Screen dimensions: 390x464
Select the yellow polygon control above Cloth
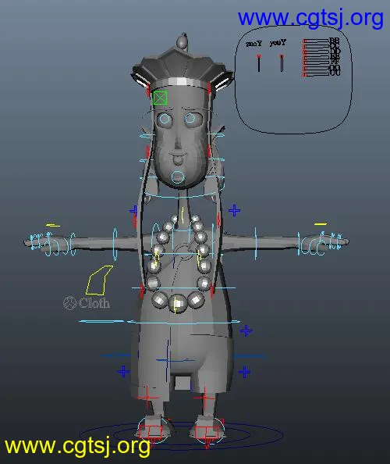99,280
